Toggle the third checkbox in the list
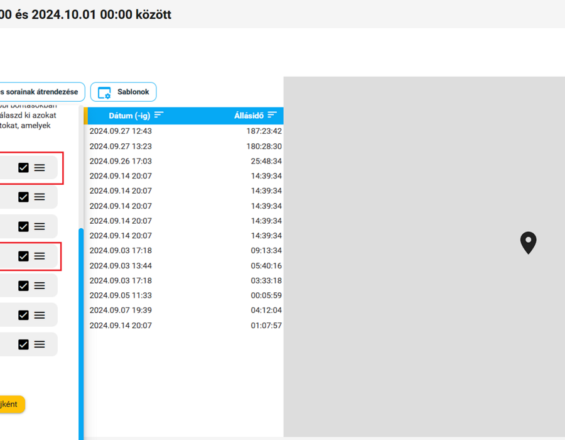565x440 pixels. point(23,226)
